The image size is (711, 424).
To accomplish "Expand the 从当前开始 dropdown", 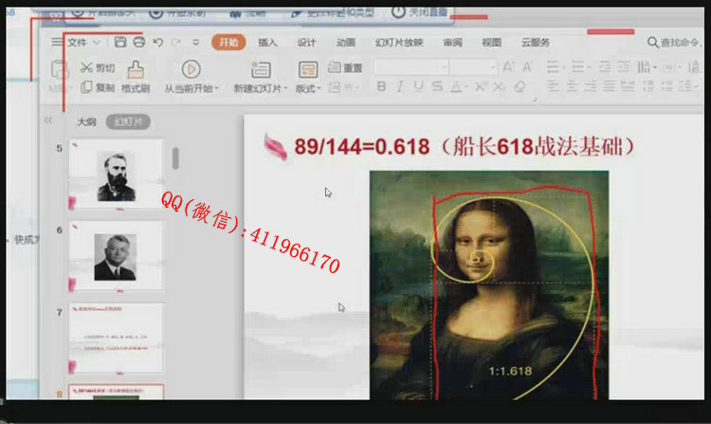I will point(217,88).
